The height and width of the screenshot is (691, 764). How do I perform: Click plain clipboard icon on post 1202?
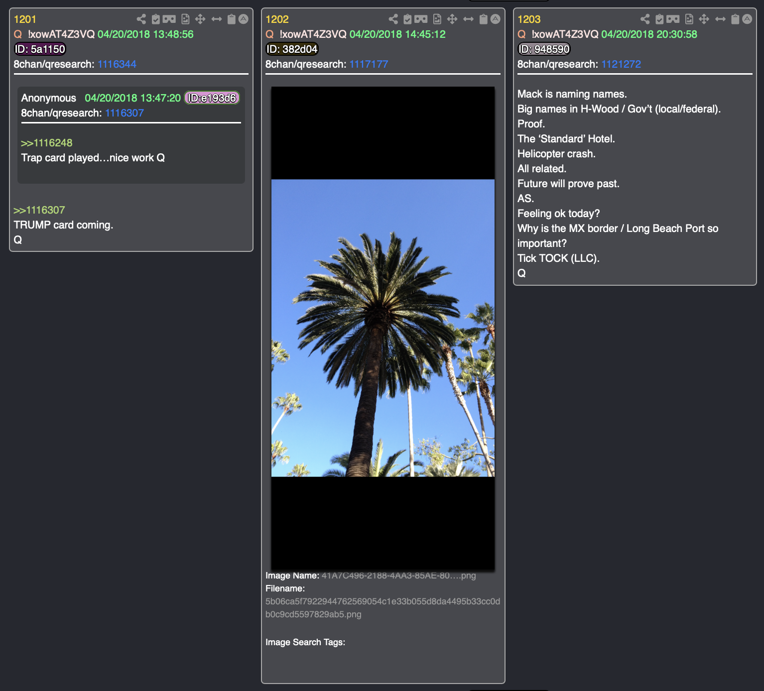(484, 19)
